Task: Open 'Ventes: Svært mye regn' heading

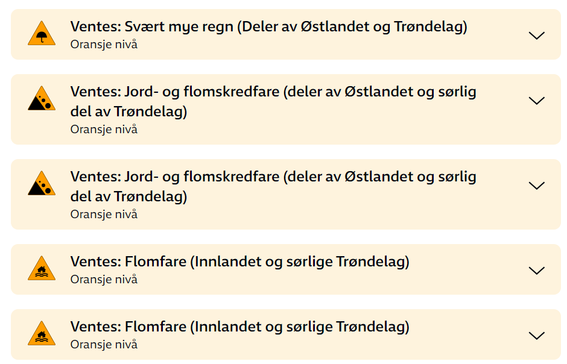Action: 268,27
